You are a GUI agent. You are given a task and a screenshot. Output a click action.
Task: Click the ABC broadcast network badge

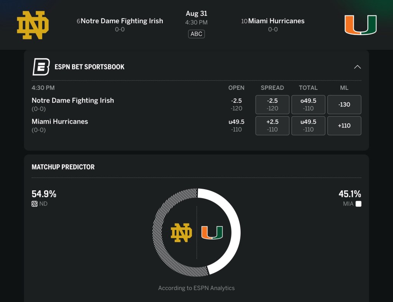click(x=196, y=34)
